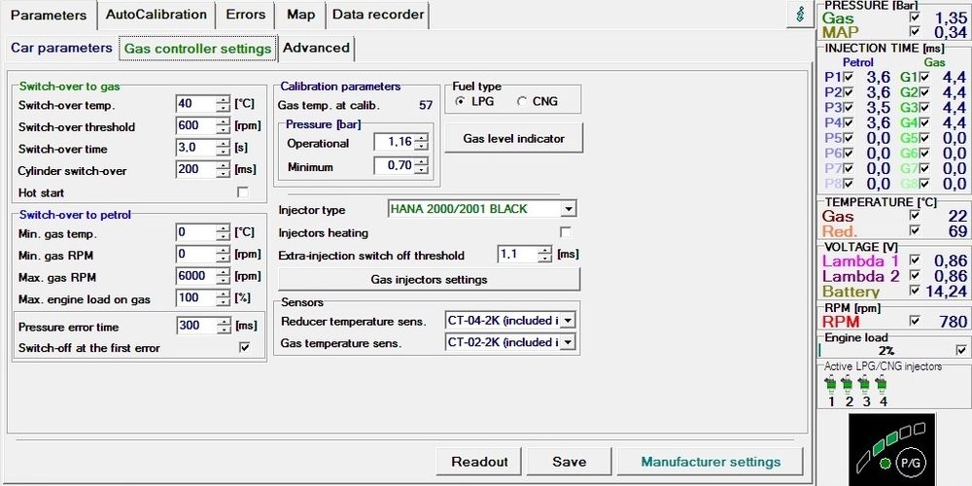This screenshot has height=486, width=972.
Task: Click the P/G round switch button
Action: [910, 463]
